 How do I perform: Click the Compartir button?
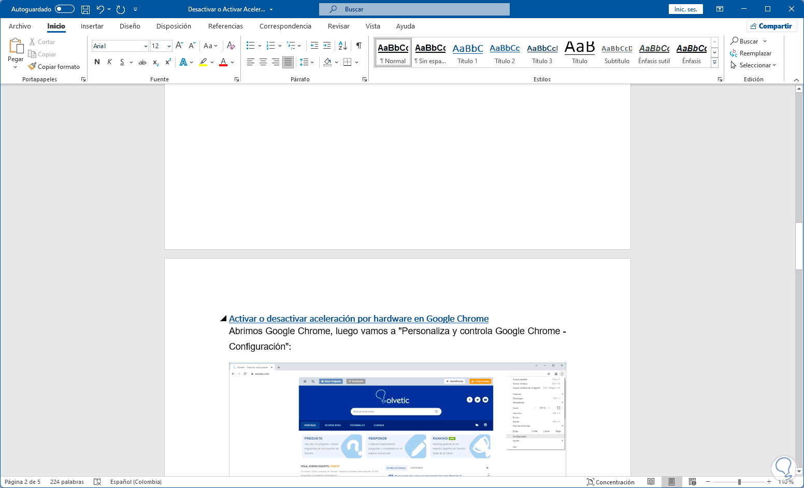click(771, 26)
